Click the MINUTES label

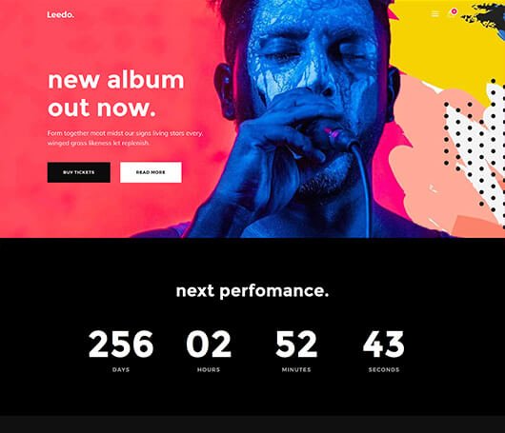[296, 369]
